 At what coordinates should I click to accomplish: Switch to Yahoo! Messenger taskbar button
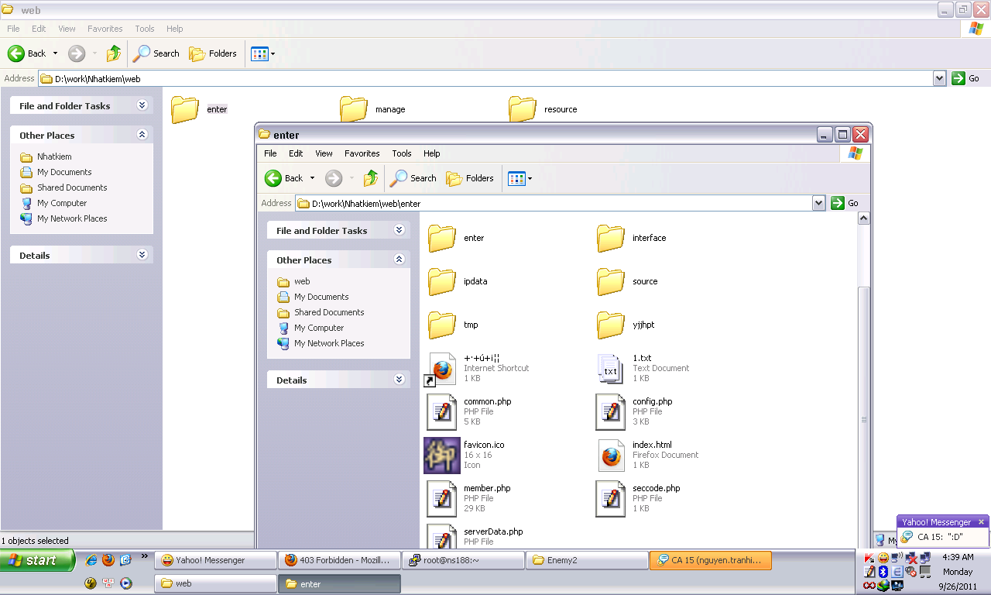coord(216,560)
